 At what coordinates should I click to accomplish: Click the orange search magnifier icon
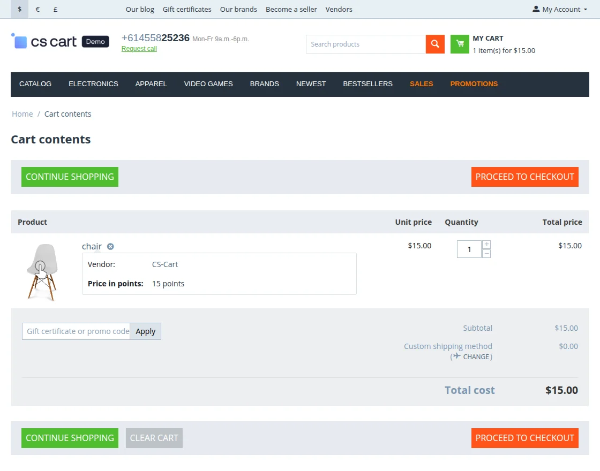coord(434,44)
